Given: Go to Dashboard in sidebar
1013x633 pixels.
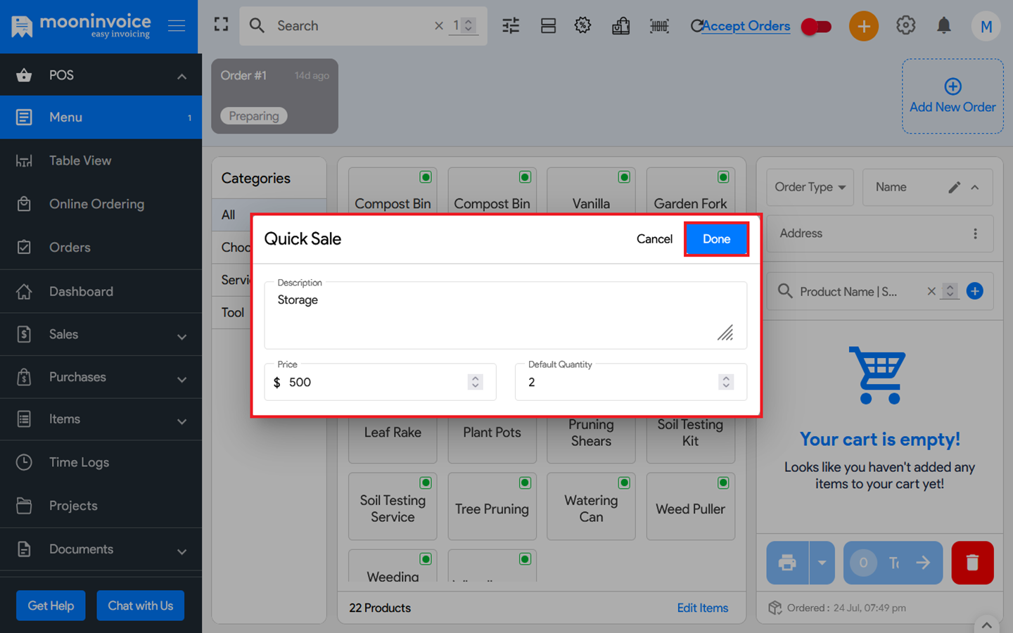Looking at the screenshot, I should [81, 292].
